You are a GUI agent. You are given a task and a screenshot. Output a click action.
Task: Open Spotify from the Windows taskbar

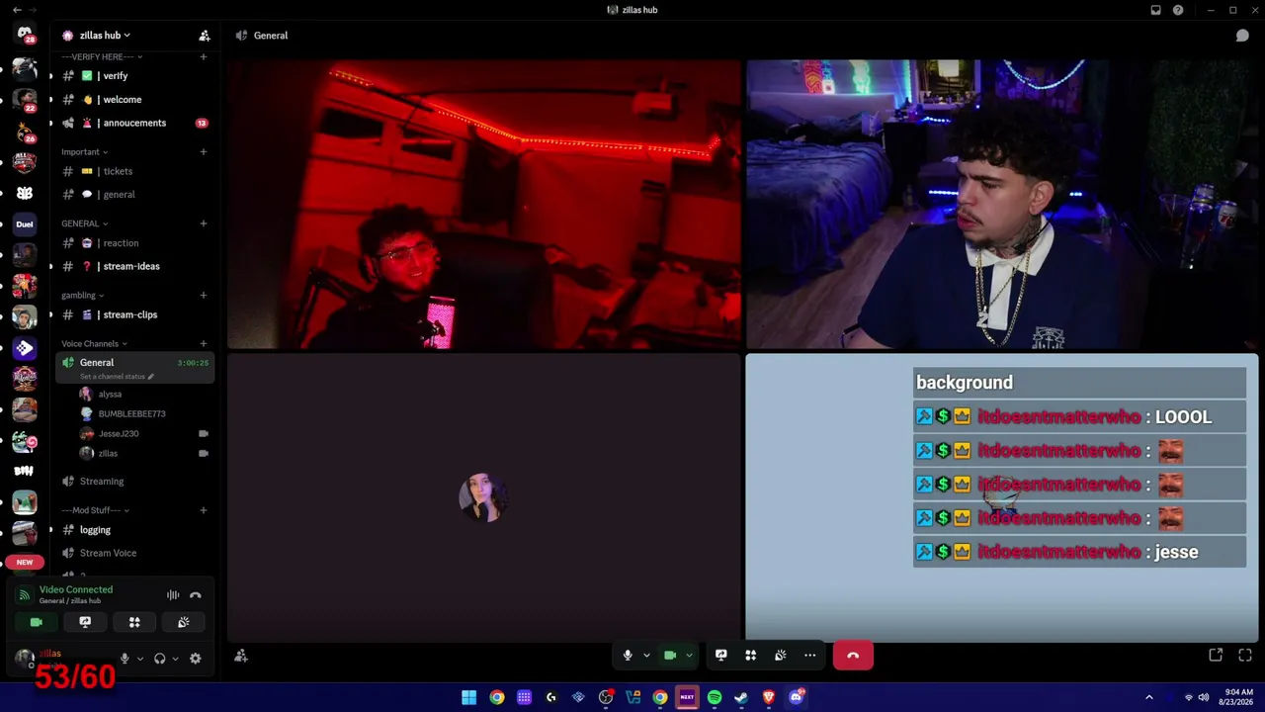pyautogui.click(x=715, y=697)
